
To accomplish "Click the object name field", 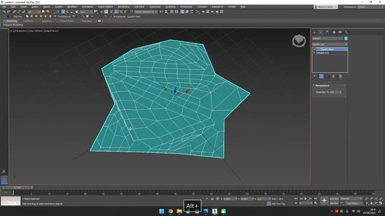I will 328,38.
